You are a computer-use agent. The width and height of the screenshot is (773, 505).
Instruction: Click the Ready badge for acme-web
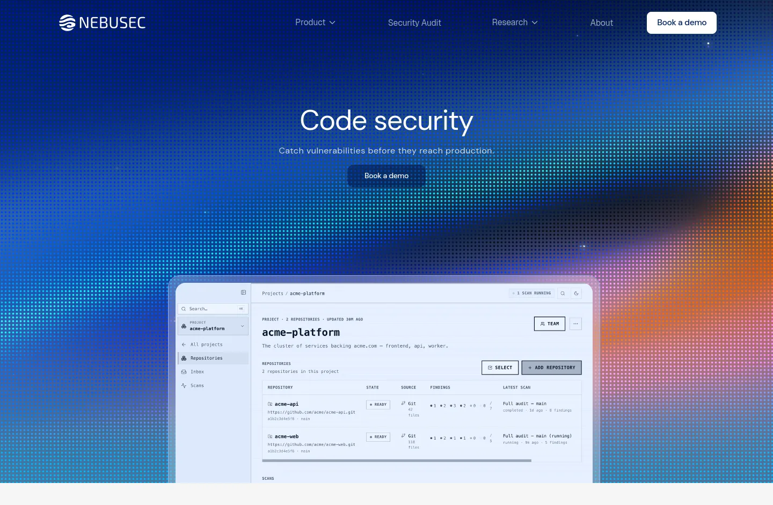[378, 437]
